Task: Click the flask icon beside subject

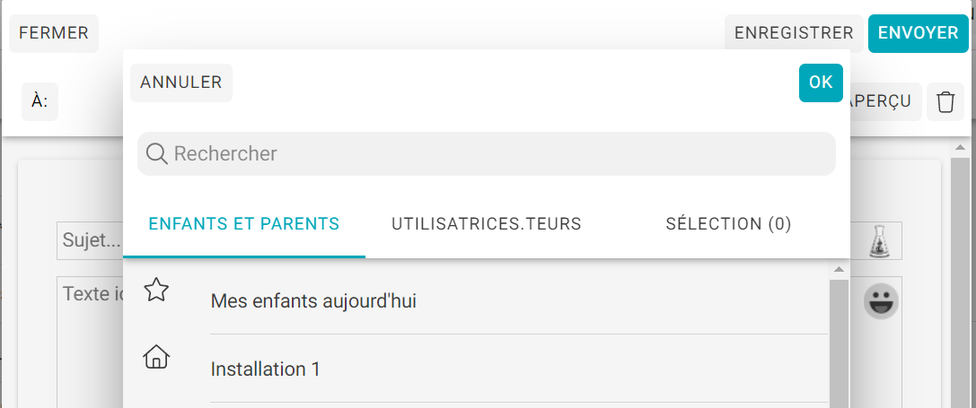Action: pyautogui.click(x=878, y=242)
